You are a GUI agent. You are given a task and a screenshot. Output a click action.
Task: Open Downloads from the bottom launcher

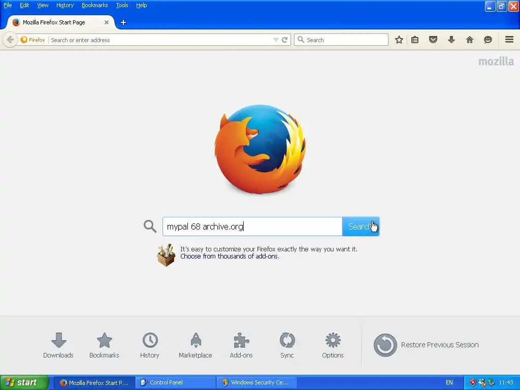point(58,345)
